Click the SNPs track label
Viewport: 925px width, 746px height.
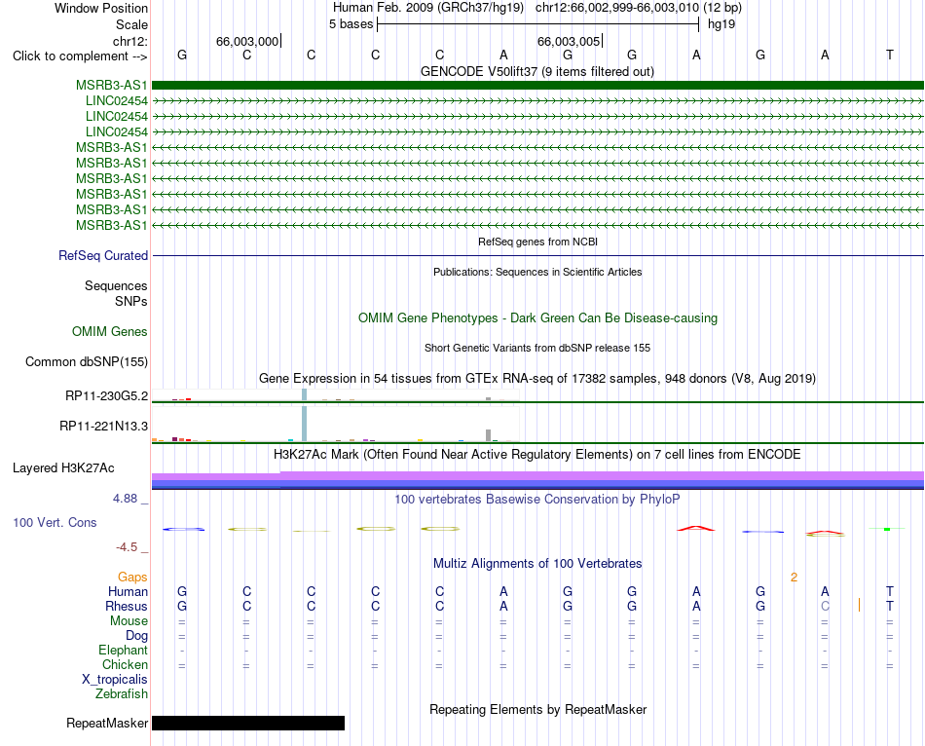131,301
